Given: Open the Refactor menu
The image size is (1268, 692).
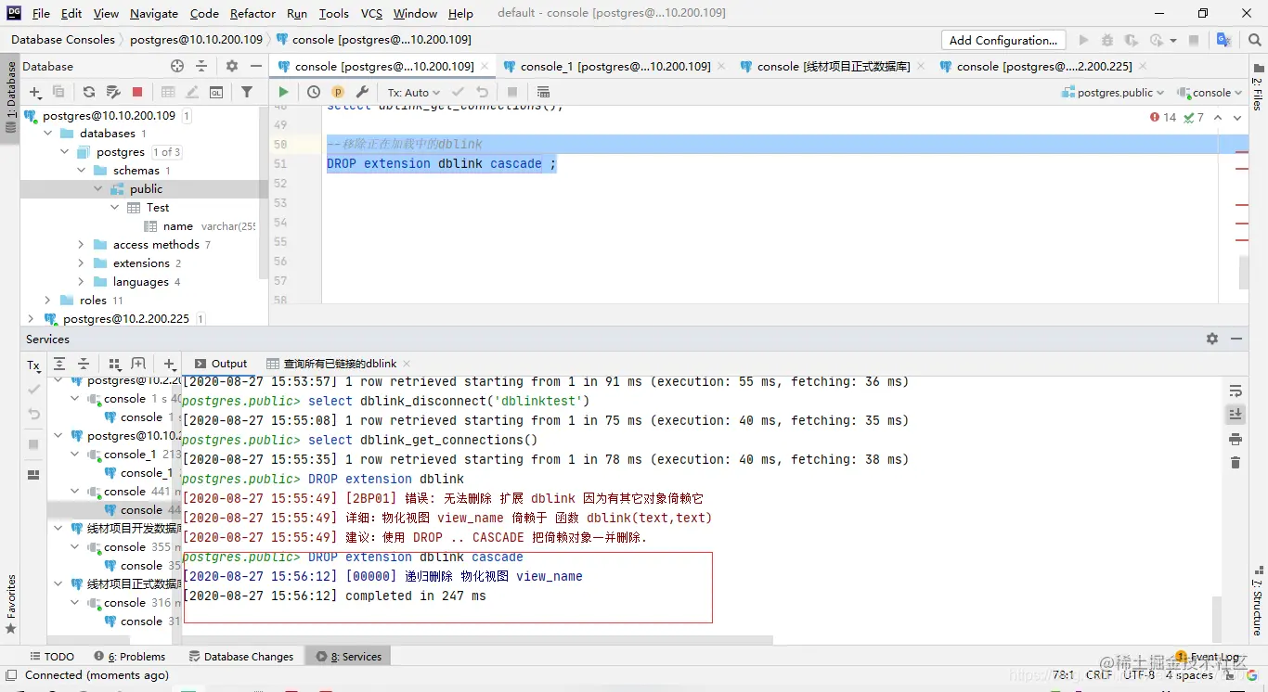Looking at the screenshot, I should 252,13.
